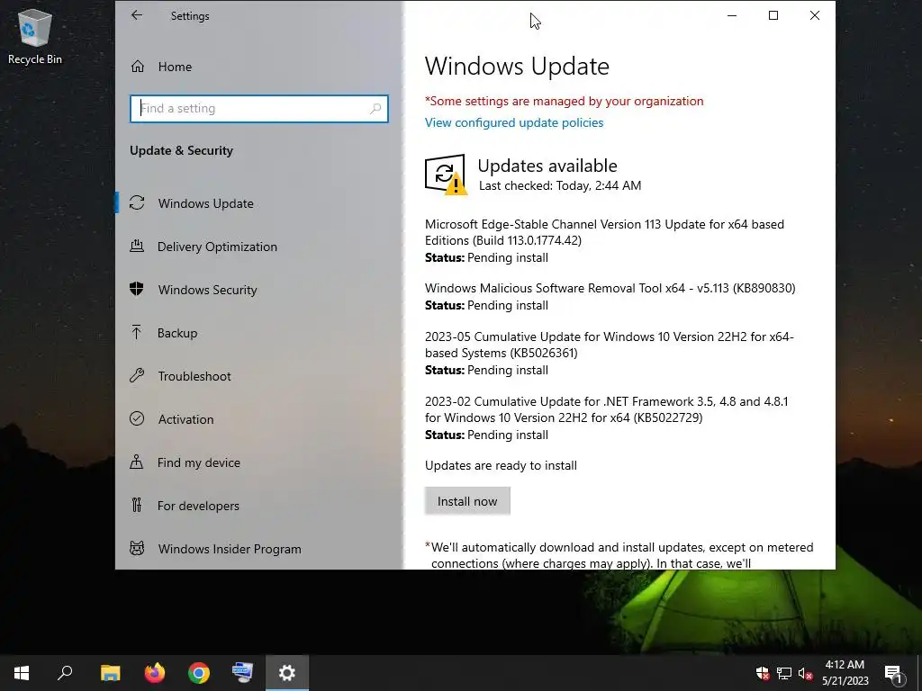Click the Windows Update sync arrows icon
Screen dimensions: 922x691
coord(137,202)
